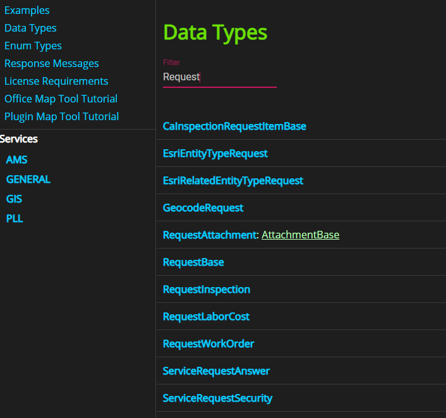Select the PLL service
The height and width of the screenshot is (418, 446).
(x=15, y=219)
